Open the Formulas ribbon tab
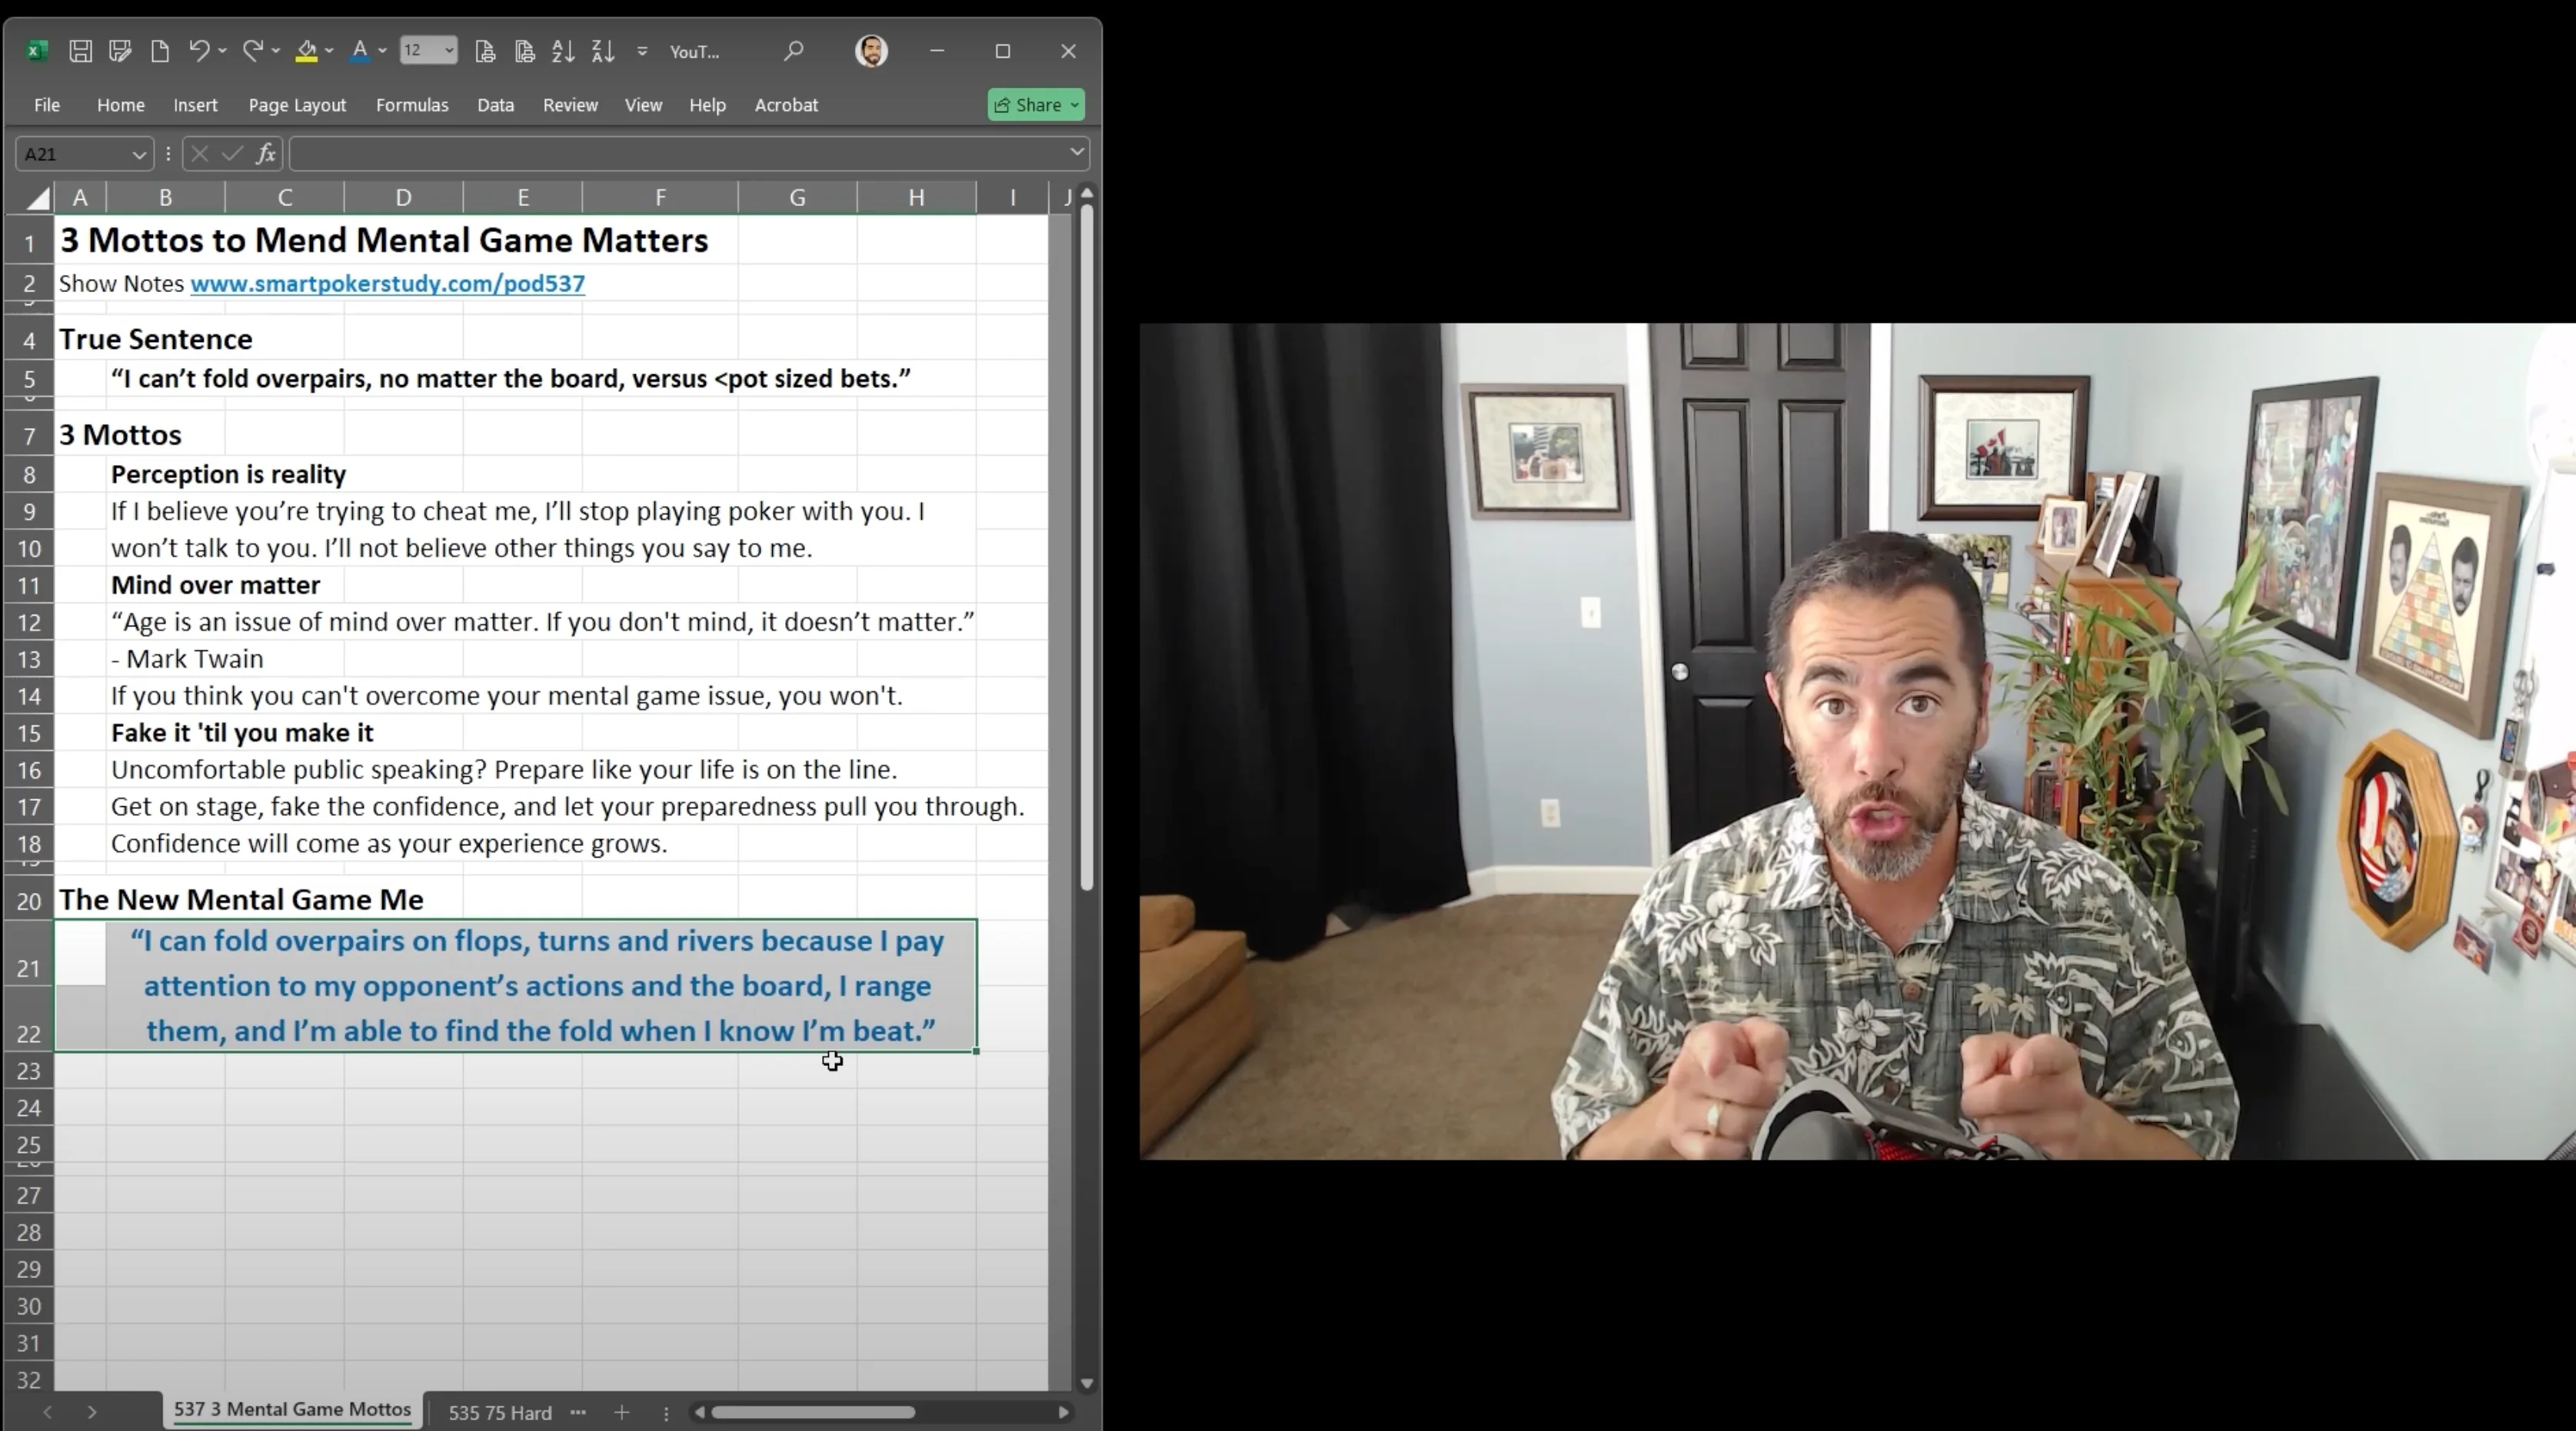This screenshot has width=2576, height=1431. coord(411,105)
